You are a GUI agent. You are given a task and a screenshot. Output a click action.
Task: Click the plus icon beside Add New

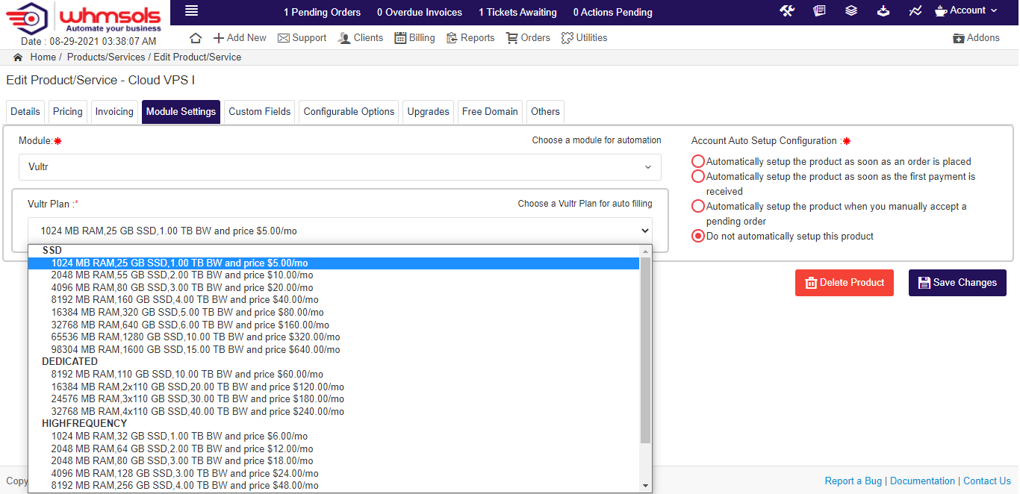(x=219, y=38)
